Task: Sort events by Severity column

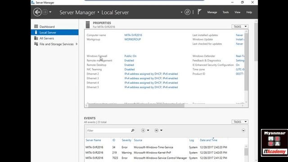Action: click(x=126, y=140)
